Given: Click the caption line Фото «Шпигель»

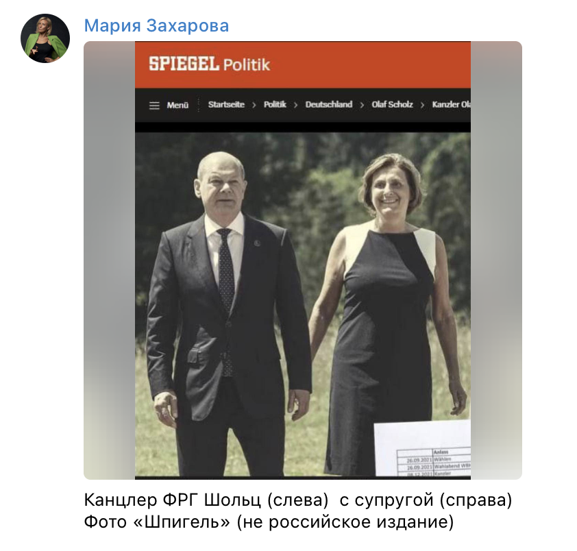Looking at the screenshot, I should 269,522.
